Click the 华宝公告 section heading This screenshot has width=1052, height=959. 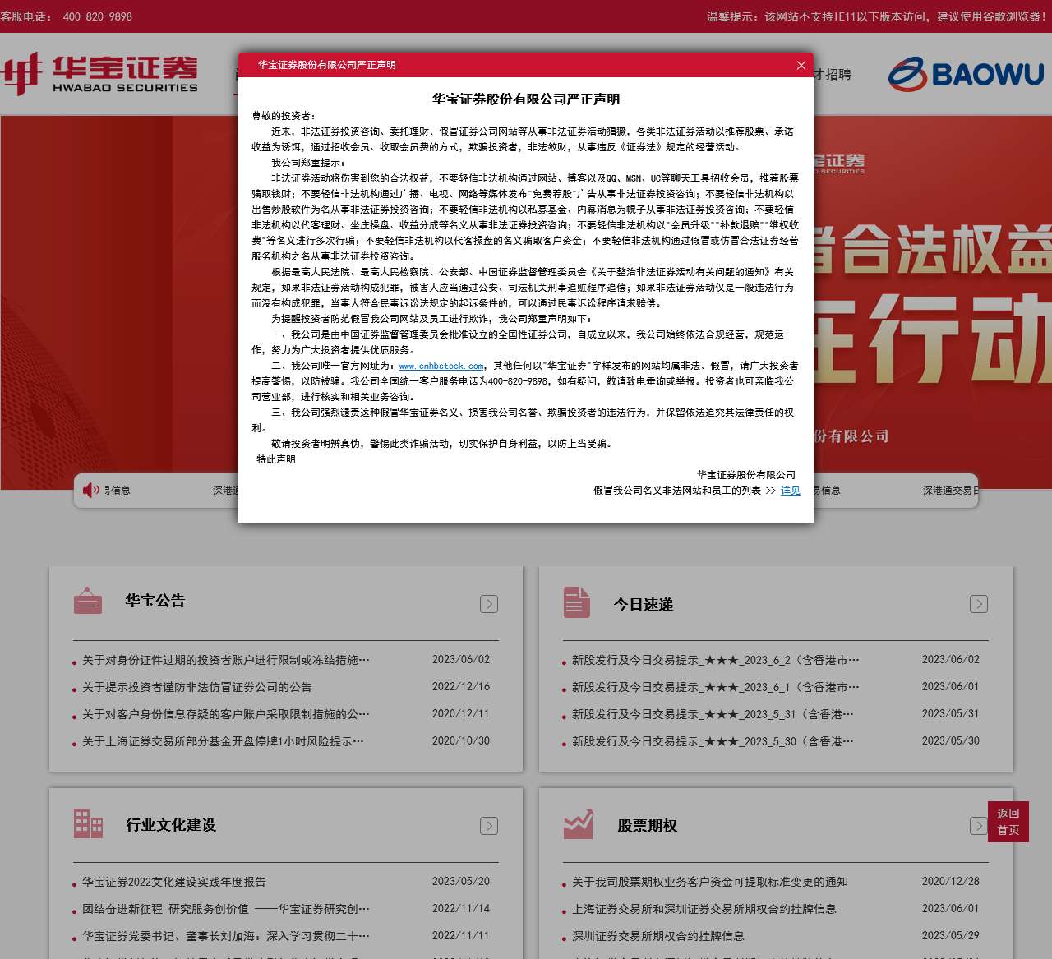tap(155, 601)
